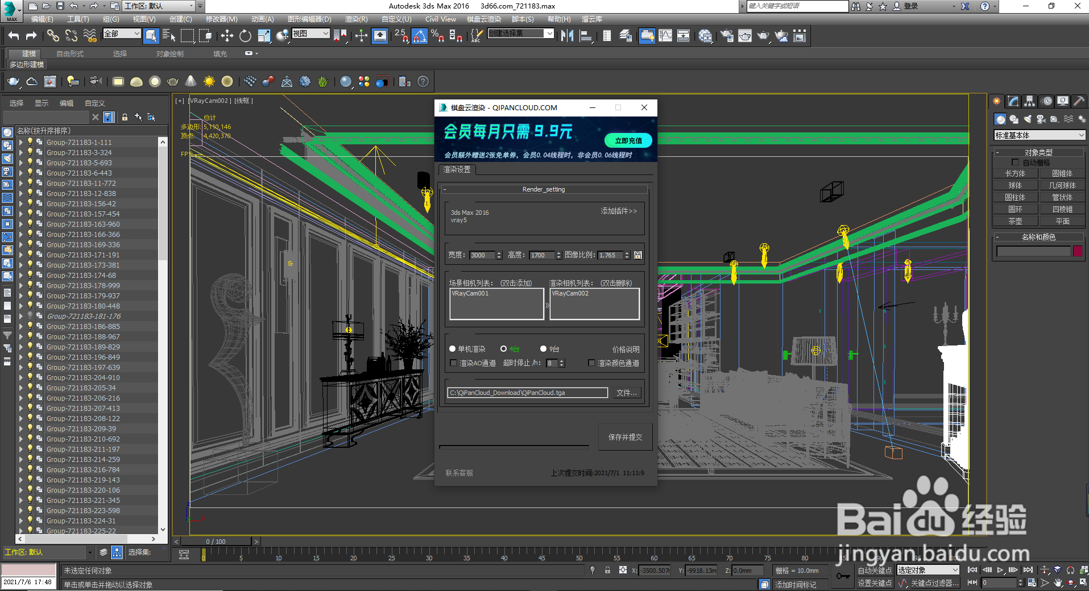Open the Hierarchy panel tab icon

1030,101
